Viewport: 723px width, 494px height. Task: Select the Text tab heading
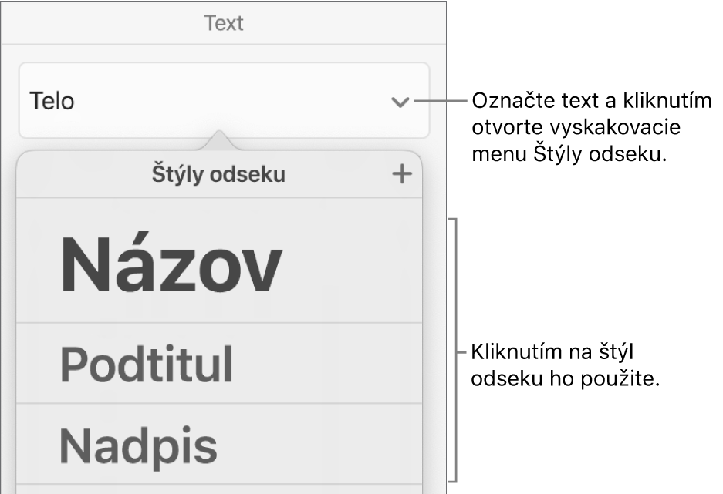tap(224, 23)
